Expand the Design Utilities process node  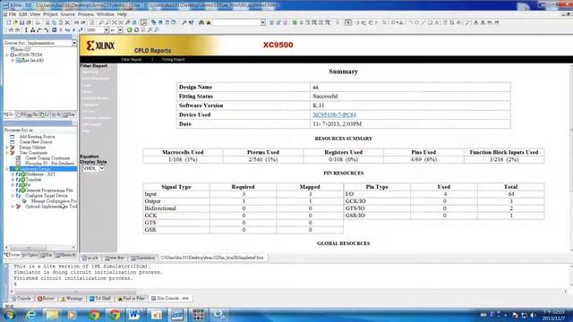pos(7,148)
